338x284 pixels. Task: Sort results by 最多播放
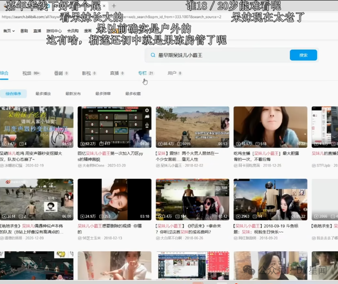pos(43,94)
